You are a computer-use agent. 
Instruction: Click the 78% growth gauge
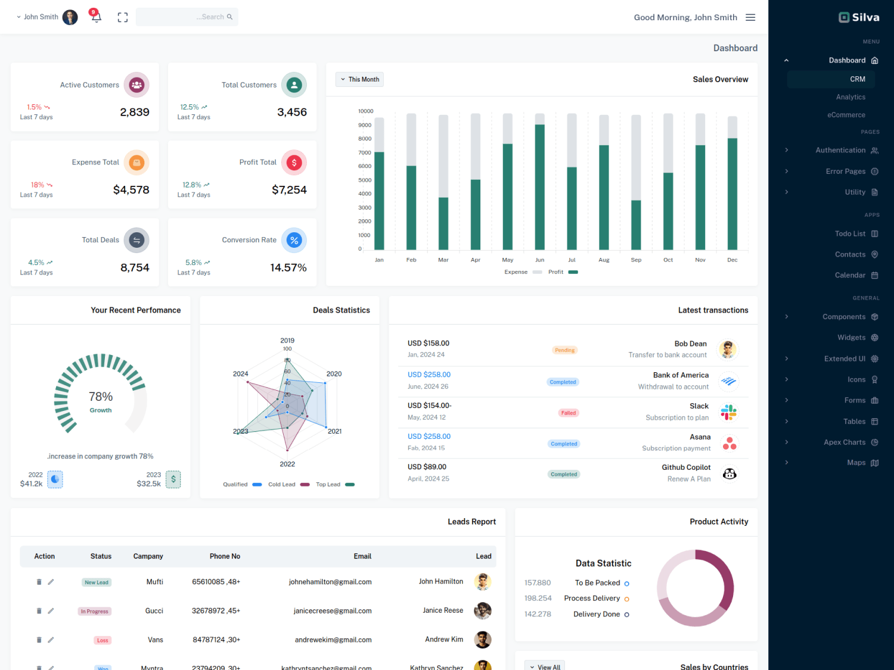(x=100, y=395)
